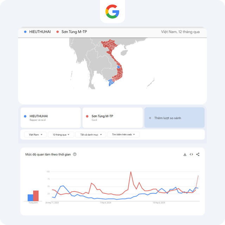Click the download chart data icon

185,154
